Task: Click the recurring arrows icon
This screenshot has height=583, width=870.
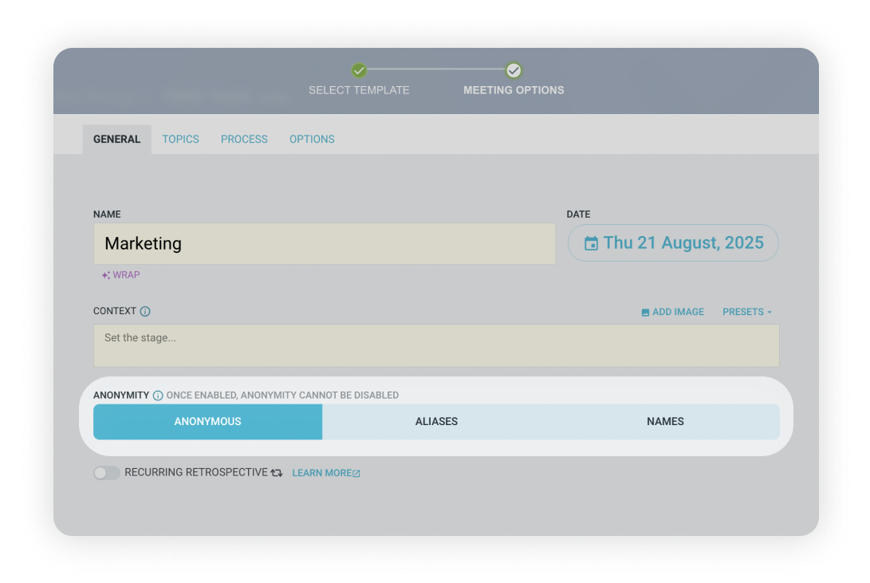Action: pos(277,473)
